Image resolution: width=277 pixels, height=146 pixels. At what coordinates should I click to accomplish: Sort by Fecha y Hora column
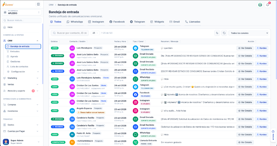pyautogui.click(x=121, y=42)
